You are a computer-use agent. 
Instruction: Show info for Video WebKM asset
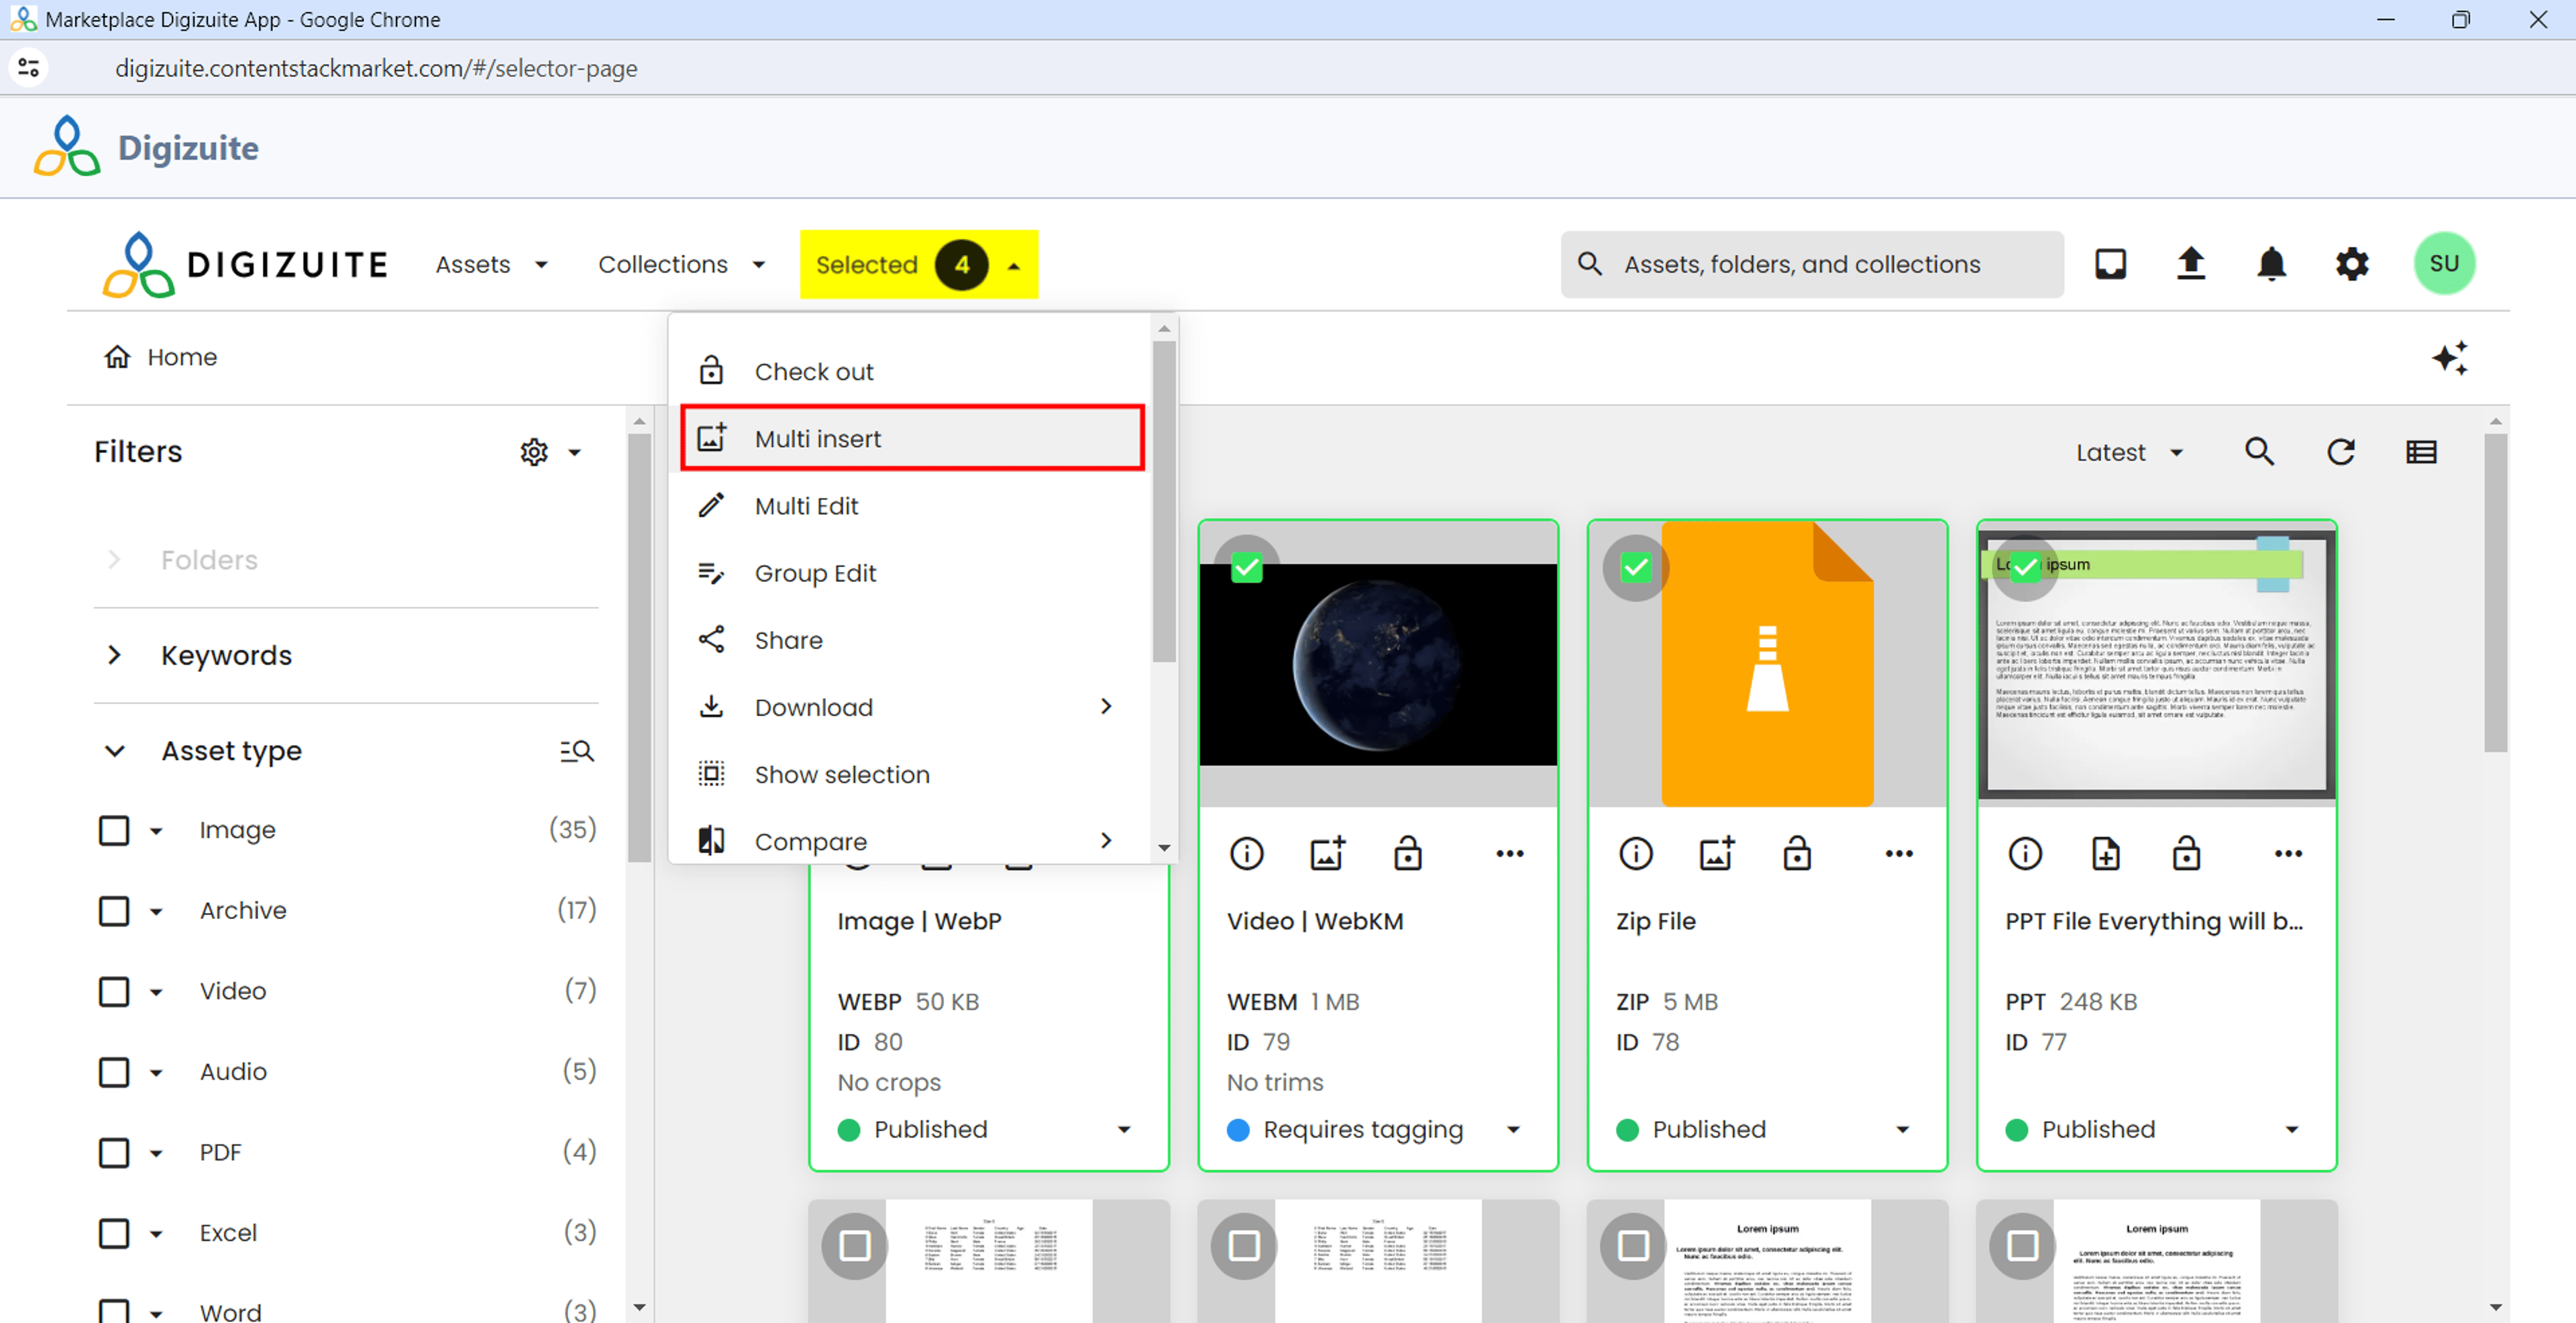point(1246,854)
